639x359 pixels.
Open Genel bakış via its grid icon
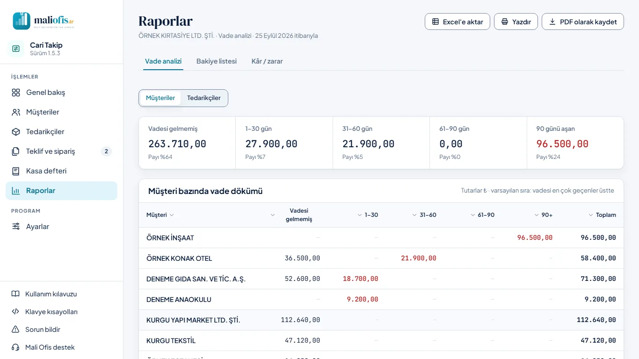16,93
